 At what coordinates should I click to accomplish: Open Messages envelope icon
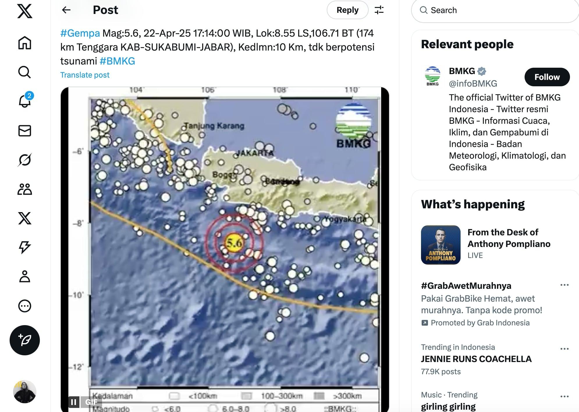[25, 131]
